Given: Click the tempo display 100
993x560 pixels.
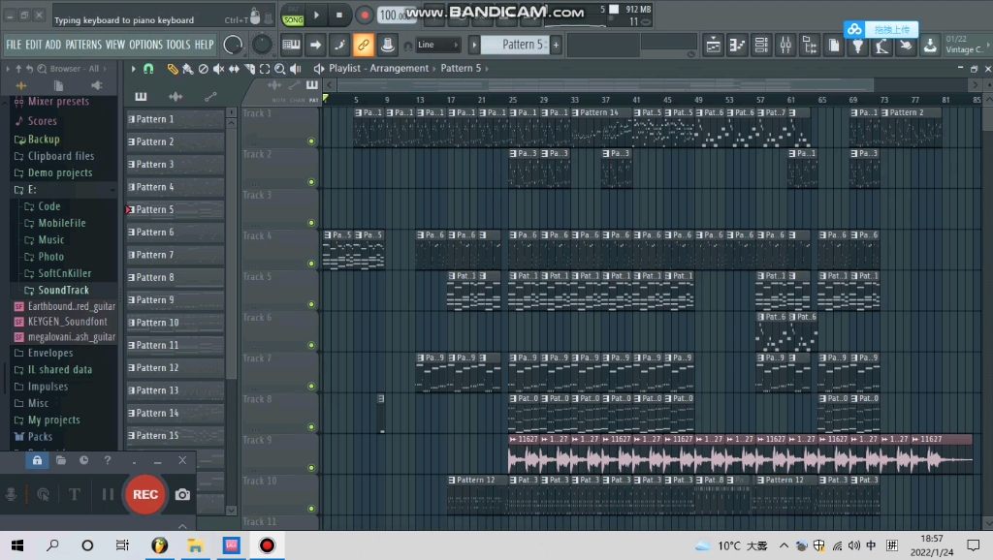Looking at the screenshot, I should tap(397, 15).
